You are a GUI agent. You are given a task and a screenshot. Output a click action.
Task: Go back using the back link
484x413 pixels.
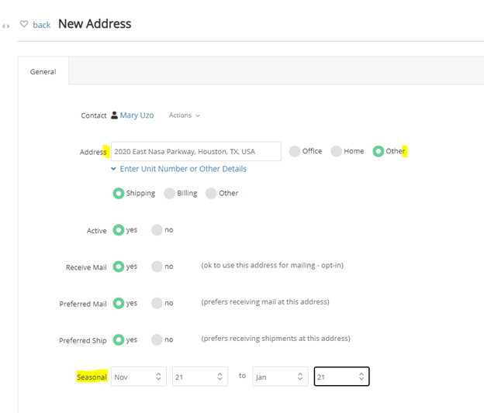tap(42, 25)
